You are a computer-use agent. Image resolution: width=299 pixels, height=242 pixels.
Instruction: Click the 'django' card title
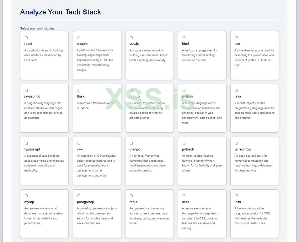pyautogui.click(x=135, y=149)
